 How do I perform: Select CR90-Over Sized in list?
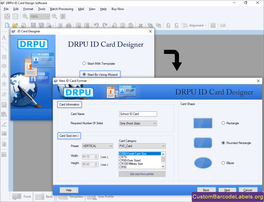[x=140, y=160]
